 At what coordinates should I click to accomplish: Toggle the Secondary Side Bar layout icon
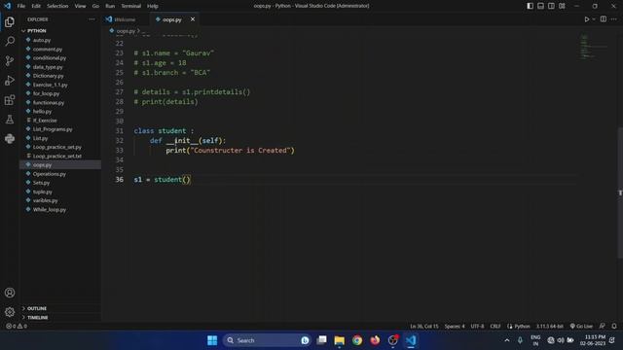pyautogui.click(x=551, y=6)
